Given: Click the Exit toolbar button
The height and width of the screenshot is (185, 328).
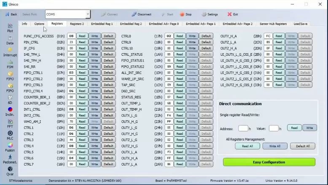Looking at the screenshot, I should pos(233,14).
